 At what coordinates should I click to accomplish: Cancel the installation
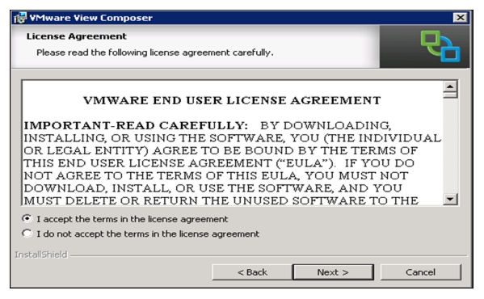(x=421, y=272)
